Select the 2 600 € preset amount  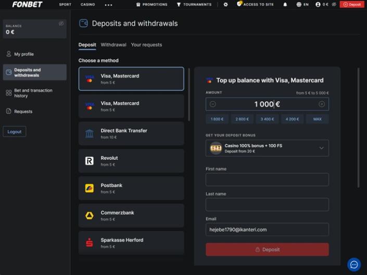242,119
